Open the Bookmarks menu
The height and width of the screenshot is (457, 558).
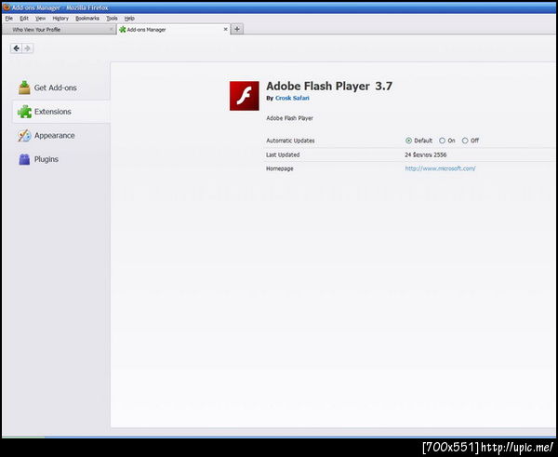pyautogui.click(x=87, y=19)
